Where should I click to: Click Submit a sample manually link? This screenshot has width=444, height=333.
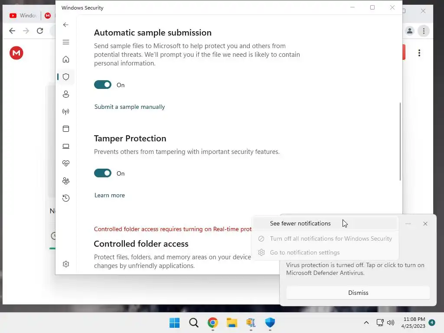coord(129,107)
